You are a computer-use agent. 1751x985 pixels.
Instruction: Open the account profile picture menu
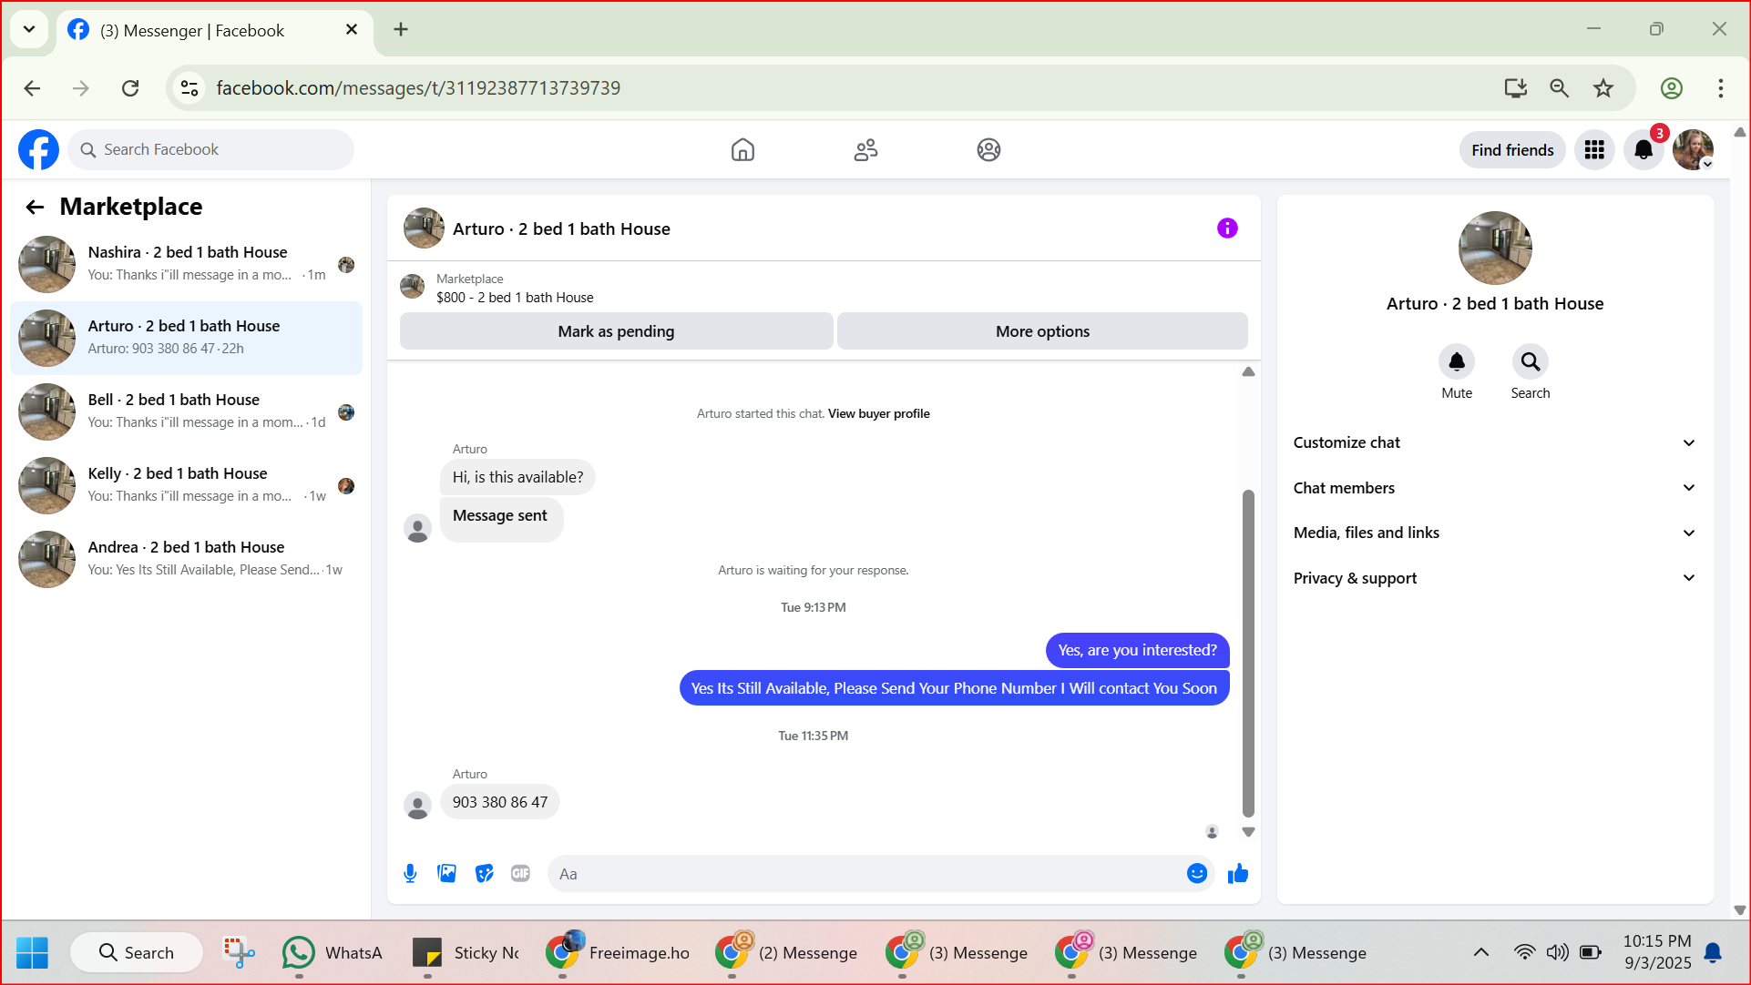point(1693,149)
